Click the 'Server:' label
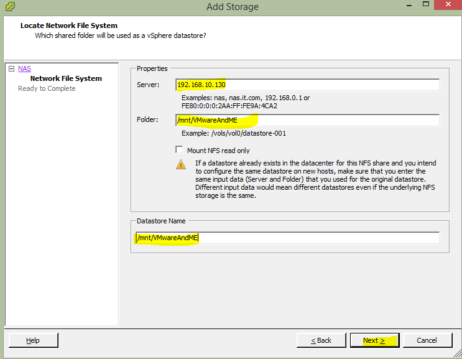The image size is (462, 359). point(148,85)
